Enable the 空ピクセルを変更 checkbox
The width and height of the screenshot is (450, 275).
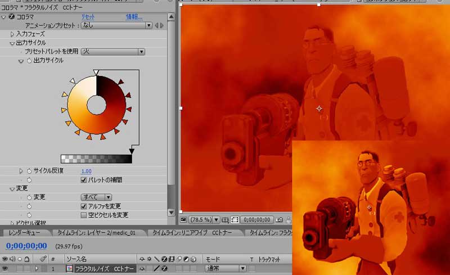[x=83, y=215]
